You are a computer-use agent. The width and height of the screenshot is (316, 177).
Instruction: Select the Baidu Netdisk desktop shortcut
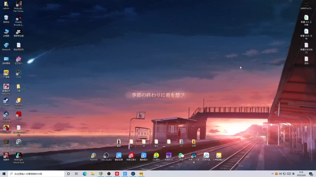point(206,157)
